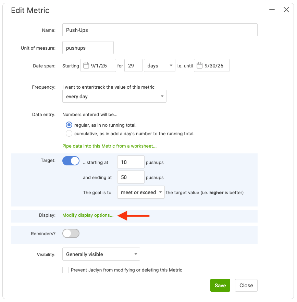Turn off the Target toggle
The width and height of the screenshot is (297, 302).
coord(71,161)
